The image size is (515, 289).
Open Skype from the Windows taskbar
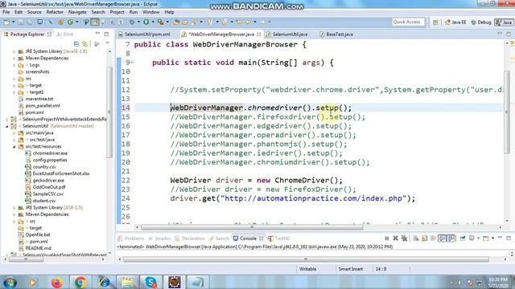pos(150,282)
